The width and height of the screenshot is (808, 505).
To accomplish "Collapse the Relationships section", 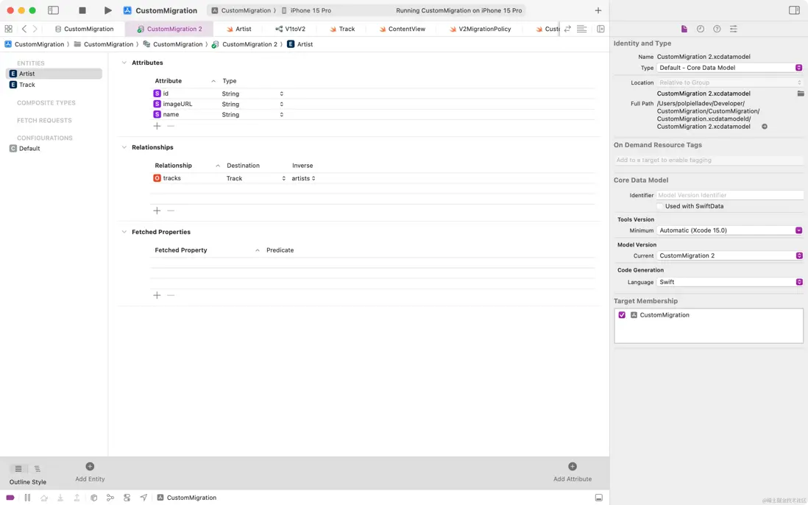I will (124, 147).
